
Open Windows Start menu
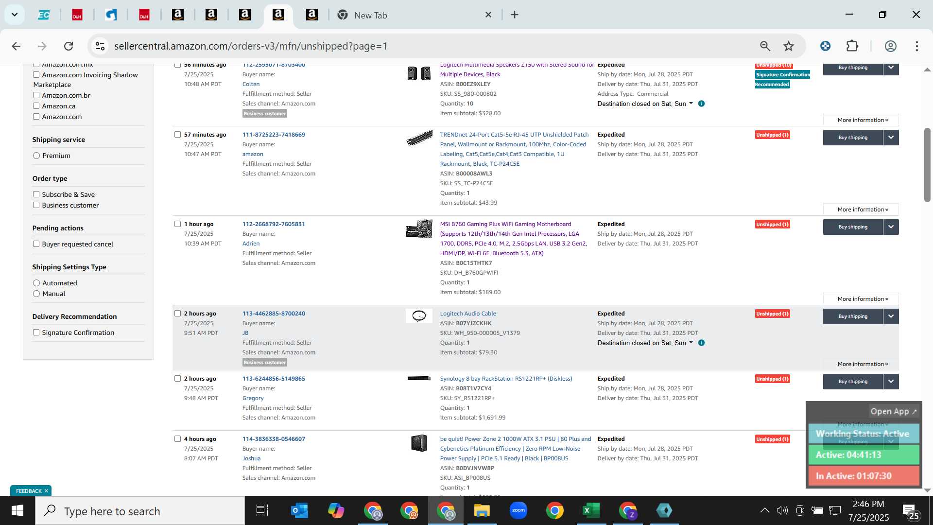pos(17,511)
